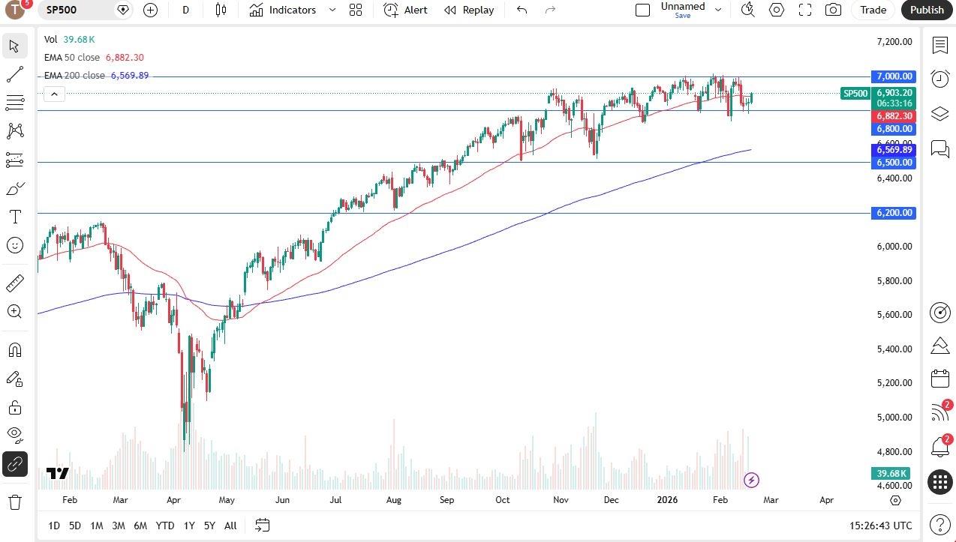Toggle hide all drawings with the eye icon
Viewport: 956px width, 542px height.
coord(15,435)
